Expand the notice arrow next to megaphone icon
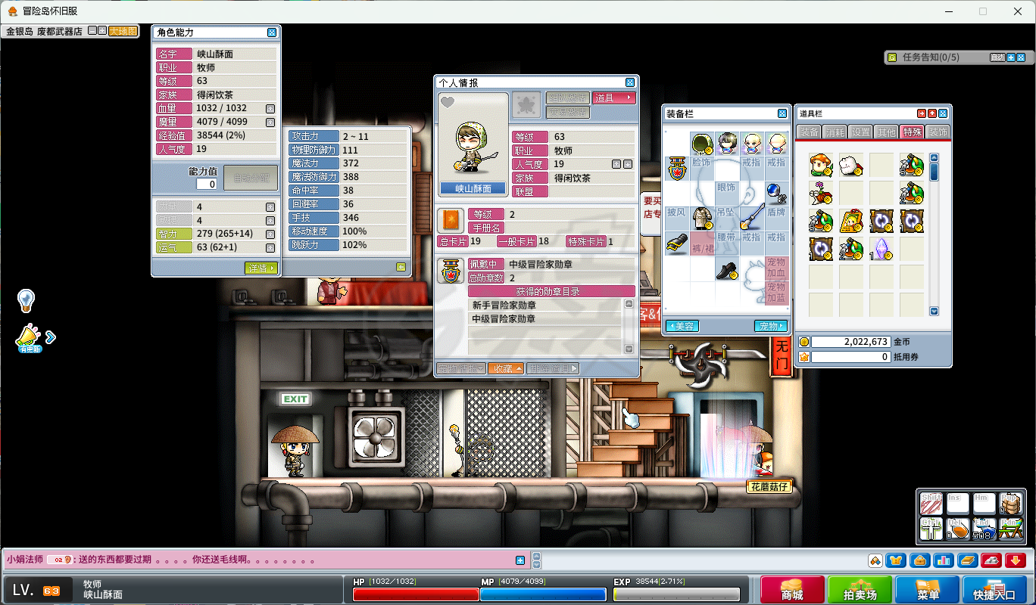Screen dimensions: 1036x605 pyautogui.click(x=51, y=337)
